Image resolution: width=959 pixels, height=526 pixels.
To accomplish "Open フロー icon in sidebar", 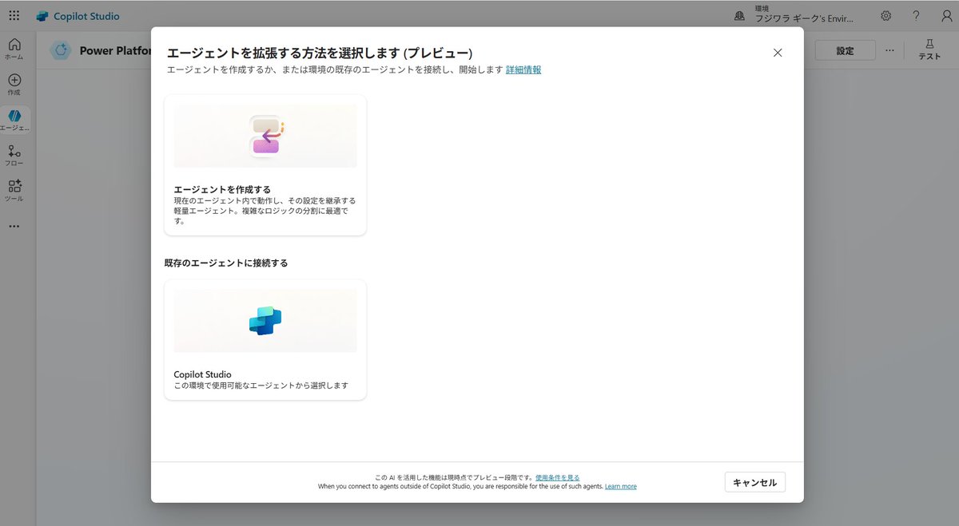I will click(x=14, y=155).
